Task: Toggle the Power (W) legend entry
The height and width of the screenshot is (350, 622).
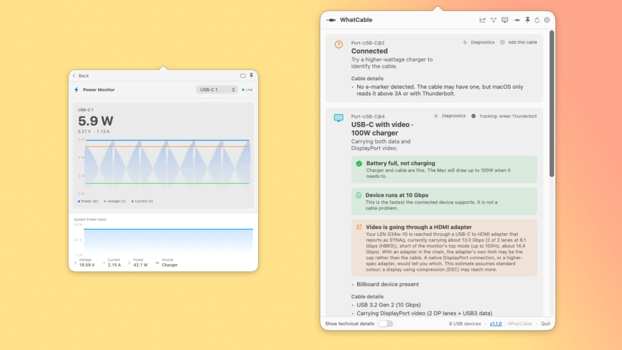Action: (x=88, y=201)
